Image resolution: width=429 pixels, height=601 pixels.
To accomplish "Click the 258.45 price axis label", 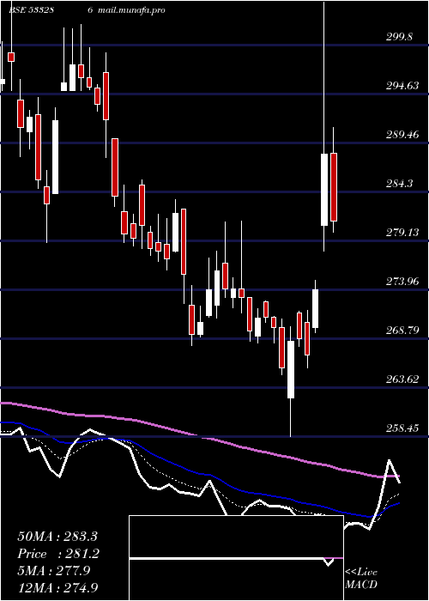I will [402, 428].
